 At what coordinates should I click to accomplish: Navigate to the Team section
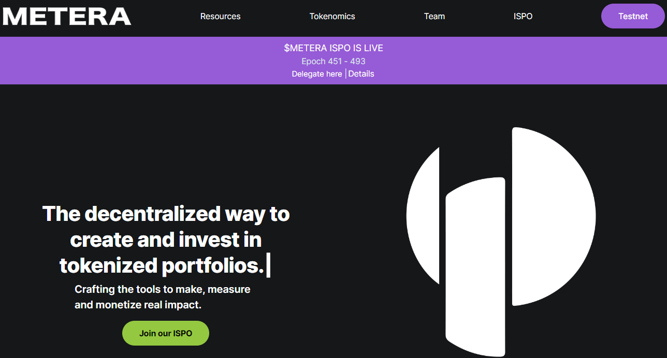[x=434, y=16]
